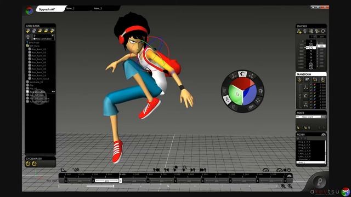Viewport: 351px width, 197px height.
Task: Select keyframe marker 5 on the timeline
Action: [175, 181]
